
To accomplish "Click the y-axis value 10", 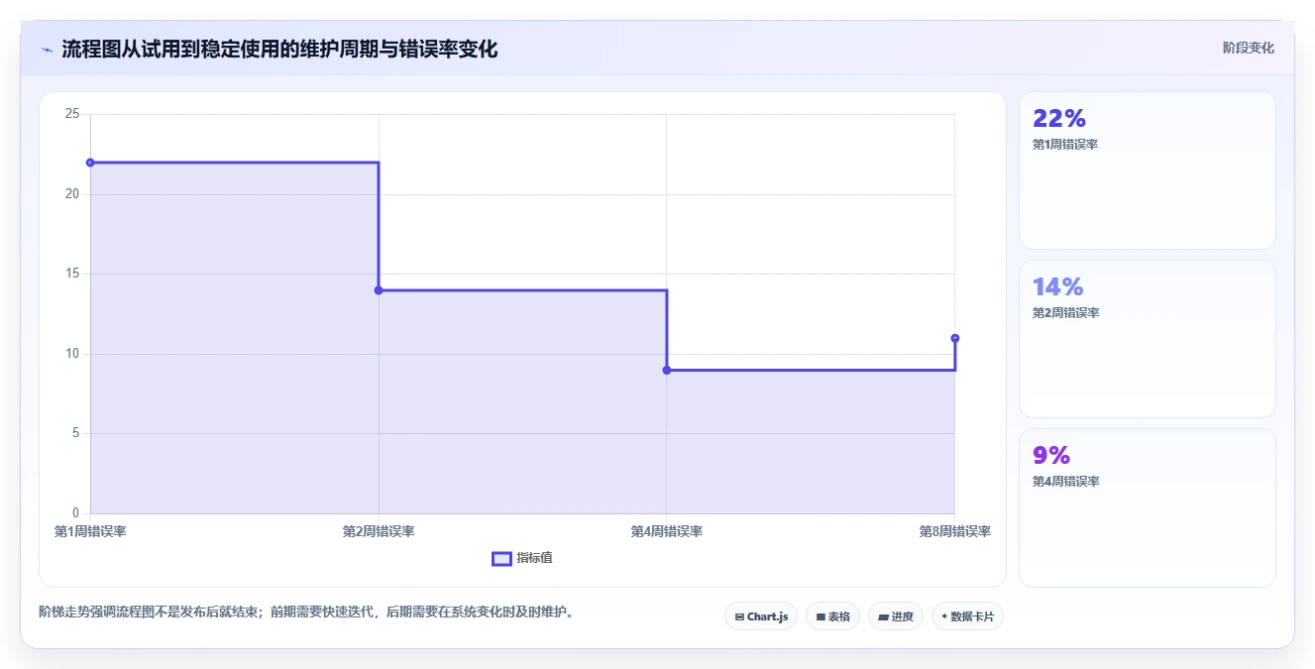I will tap(72, 354).
